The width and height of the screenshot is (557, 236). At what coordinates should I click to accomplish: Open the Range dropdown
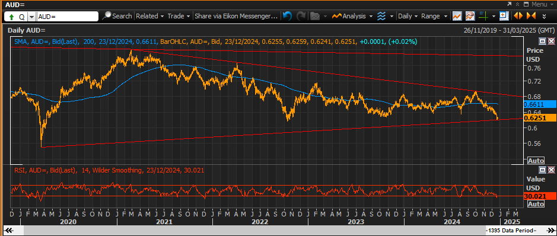coord(435,17)
